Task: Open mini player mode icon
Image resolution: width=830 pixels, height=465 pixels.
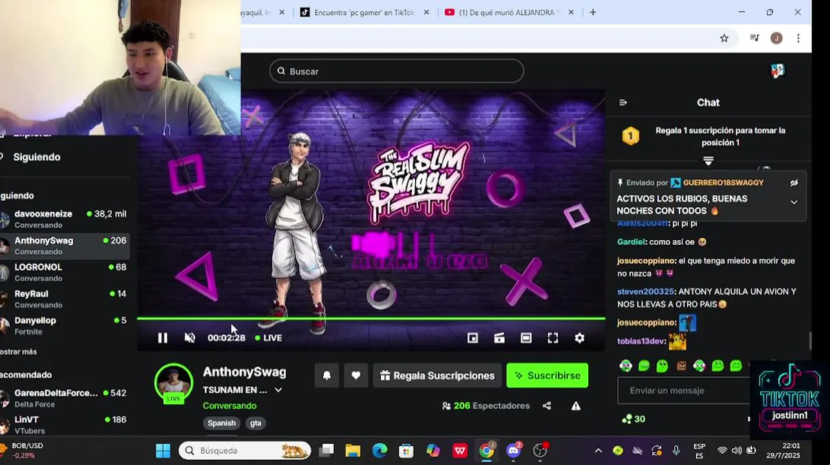Action: coord(473,338)
